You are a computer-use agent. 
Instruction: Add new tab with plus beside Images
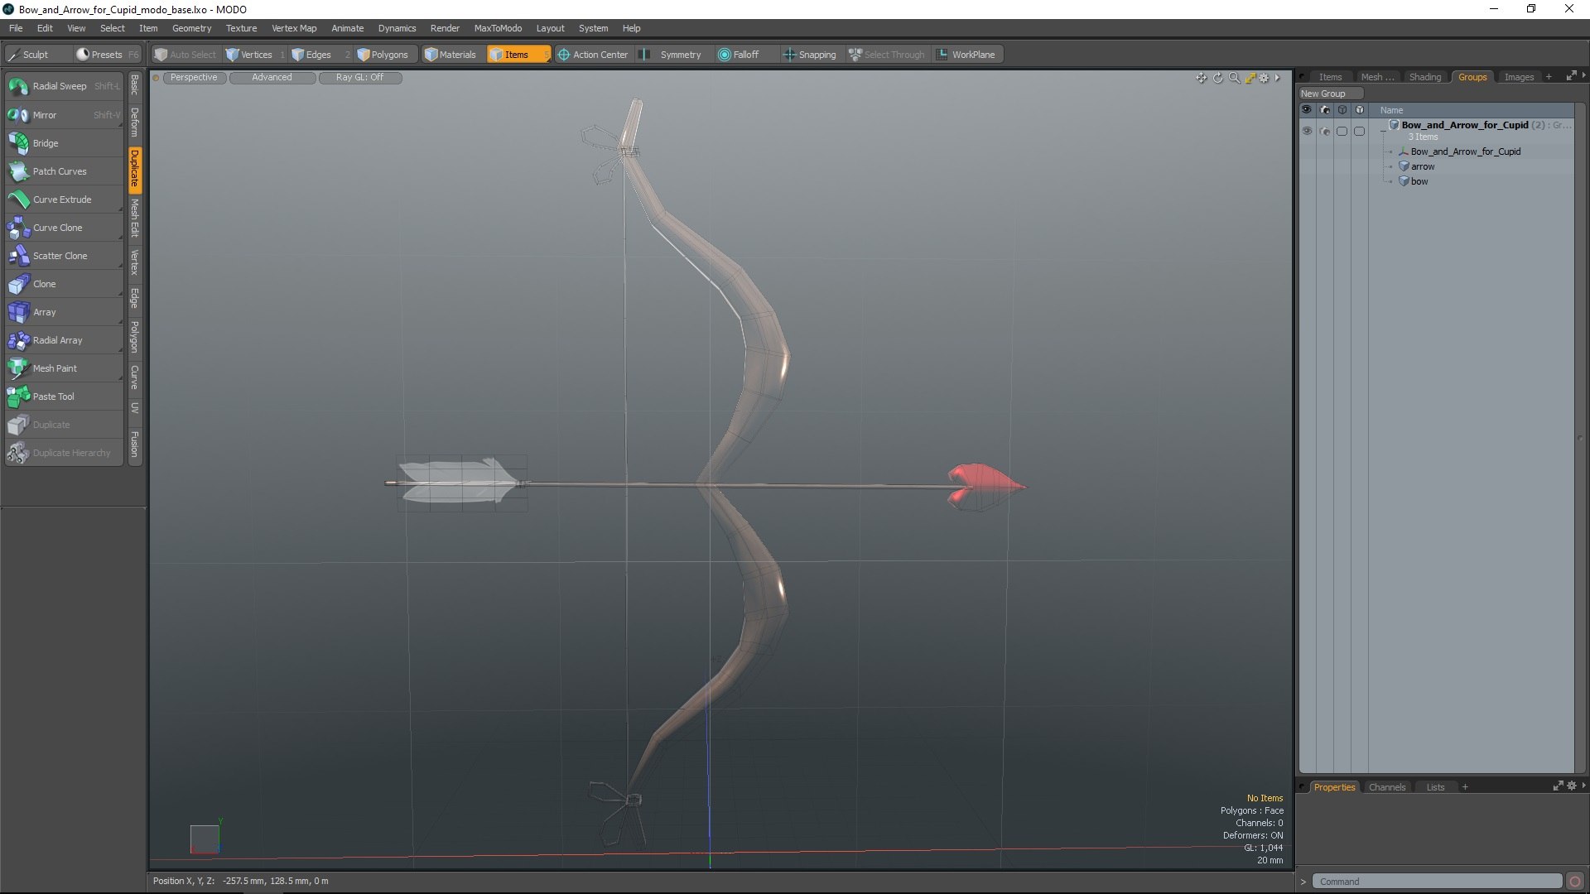click(1549, 77)
